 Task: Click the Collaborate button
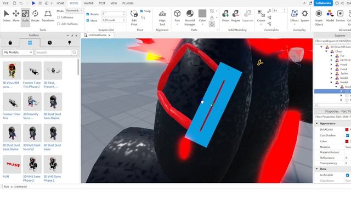(323, 3)
